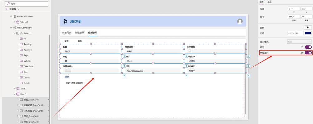This screenshot has height=124, width=313.
Task: Open the color fill picker icon
Action: click(x=308, y=28)
